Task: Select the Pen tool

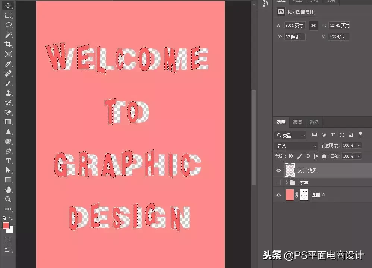Action: click(8, 151)
